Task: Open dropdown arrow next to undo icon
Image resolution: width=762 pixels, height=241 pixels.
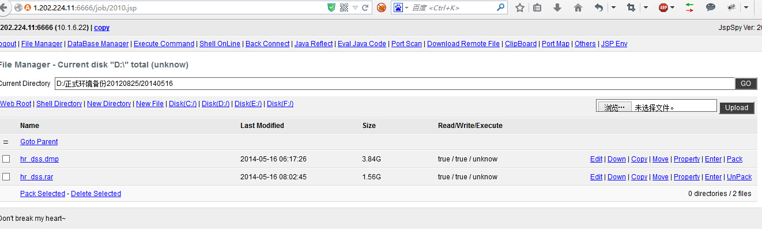Action: (613, 7)
